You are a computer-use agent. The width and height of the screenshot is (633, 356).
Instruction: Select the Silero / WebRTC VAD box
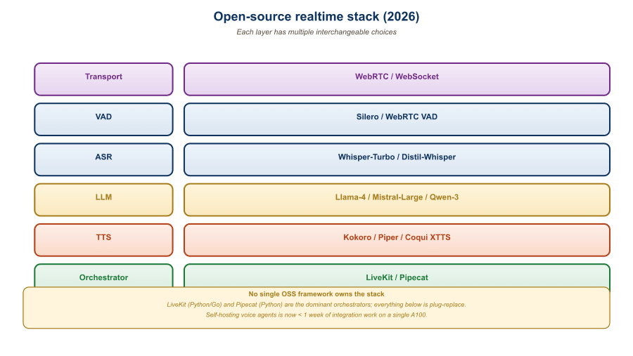click(x=397, y=119)
